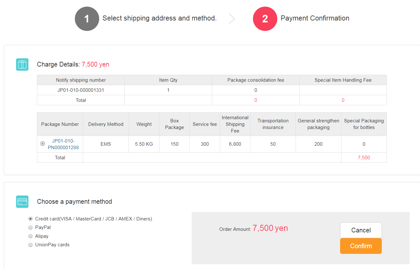Choose PayPal as the payment method

click(30, 227)
